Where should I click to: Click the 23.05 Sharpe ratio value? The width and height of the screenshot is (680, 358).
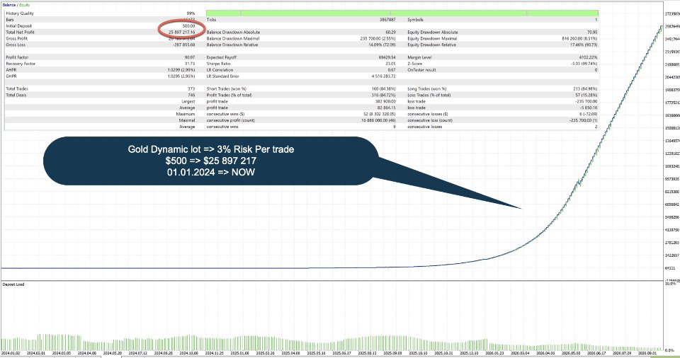coord(391,64)
